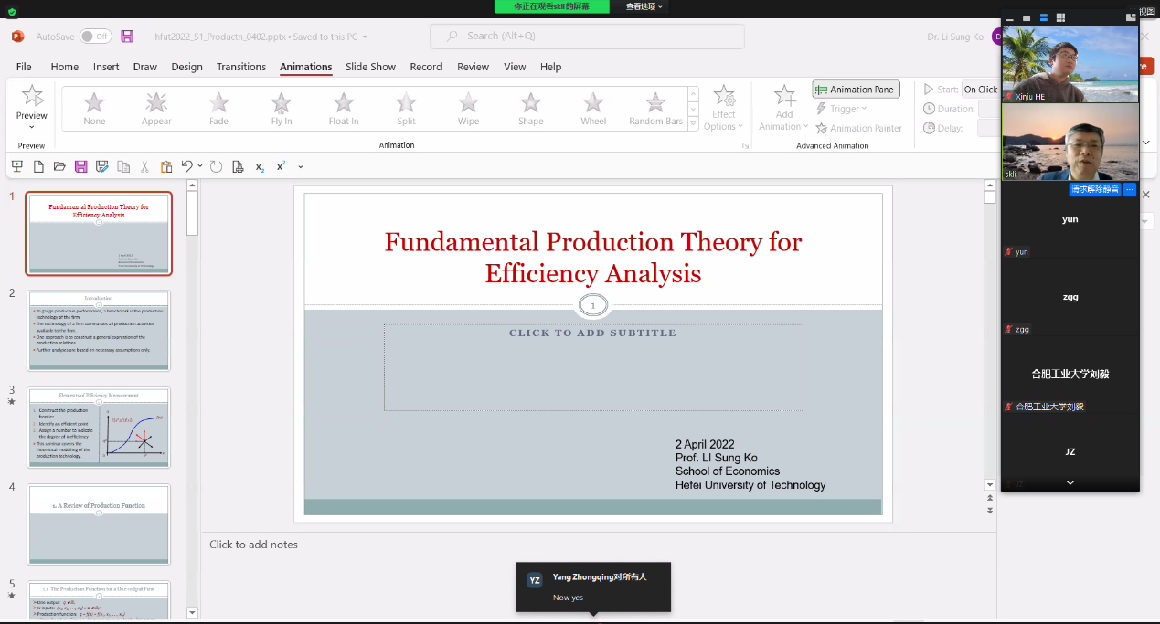This screenshot has width=1160, height=624.
Task: Click the Paste clipboard icon
Action: 165,166
